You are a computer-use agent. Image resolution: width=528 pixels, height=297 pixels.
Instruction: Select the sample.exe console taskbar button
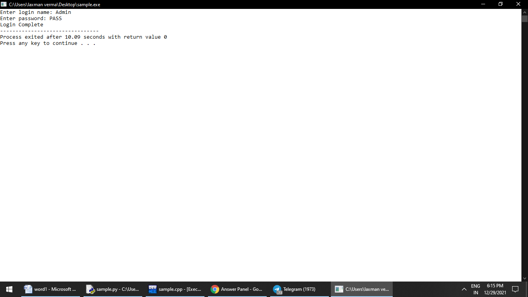(362, 289)
